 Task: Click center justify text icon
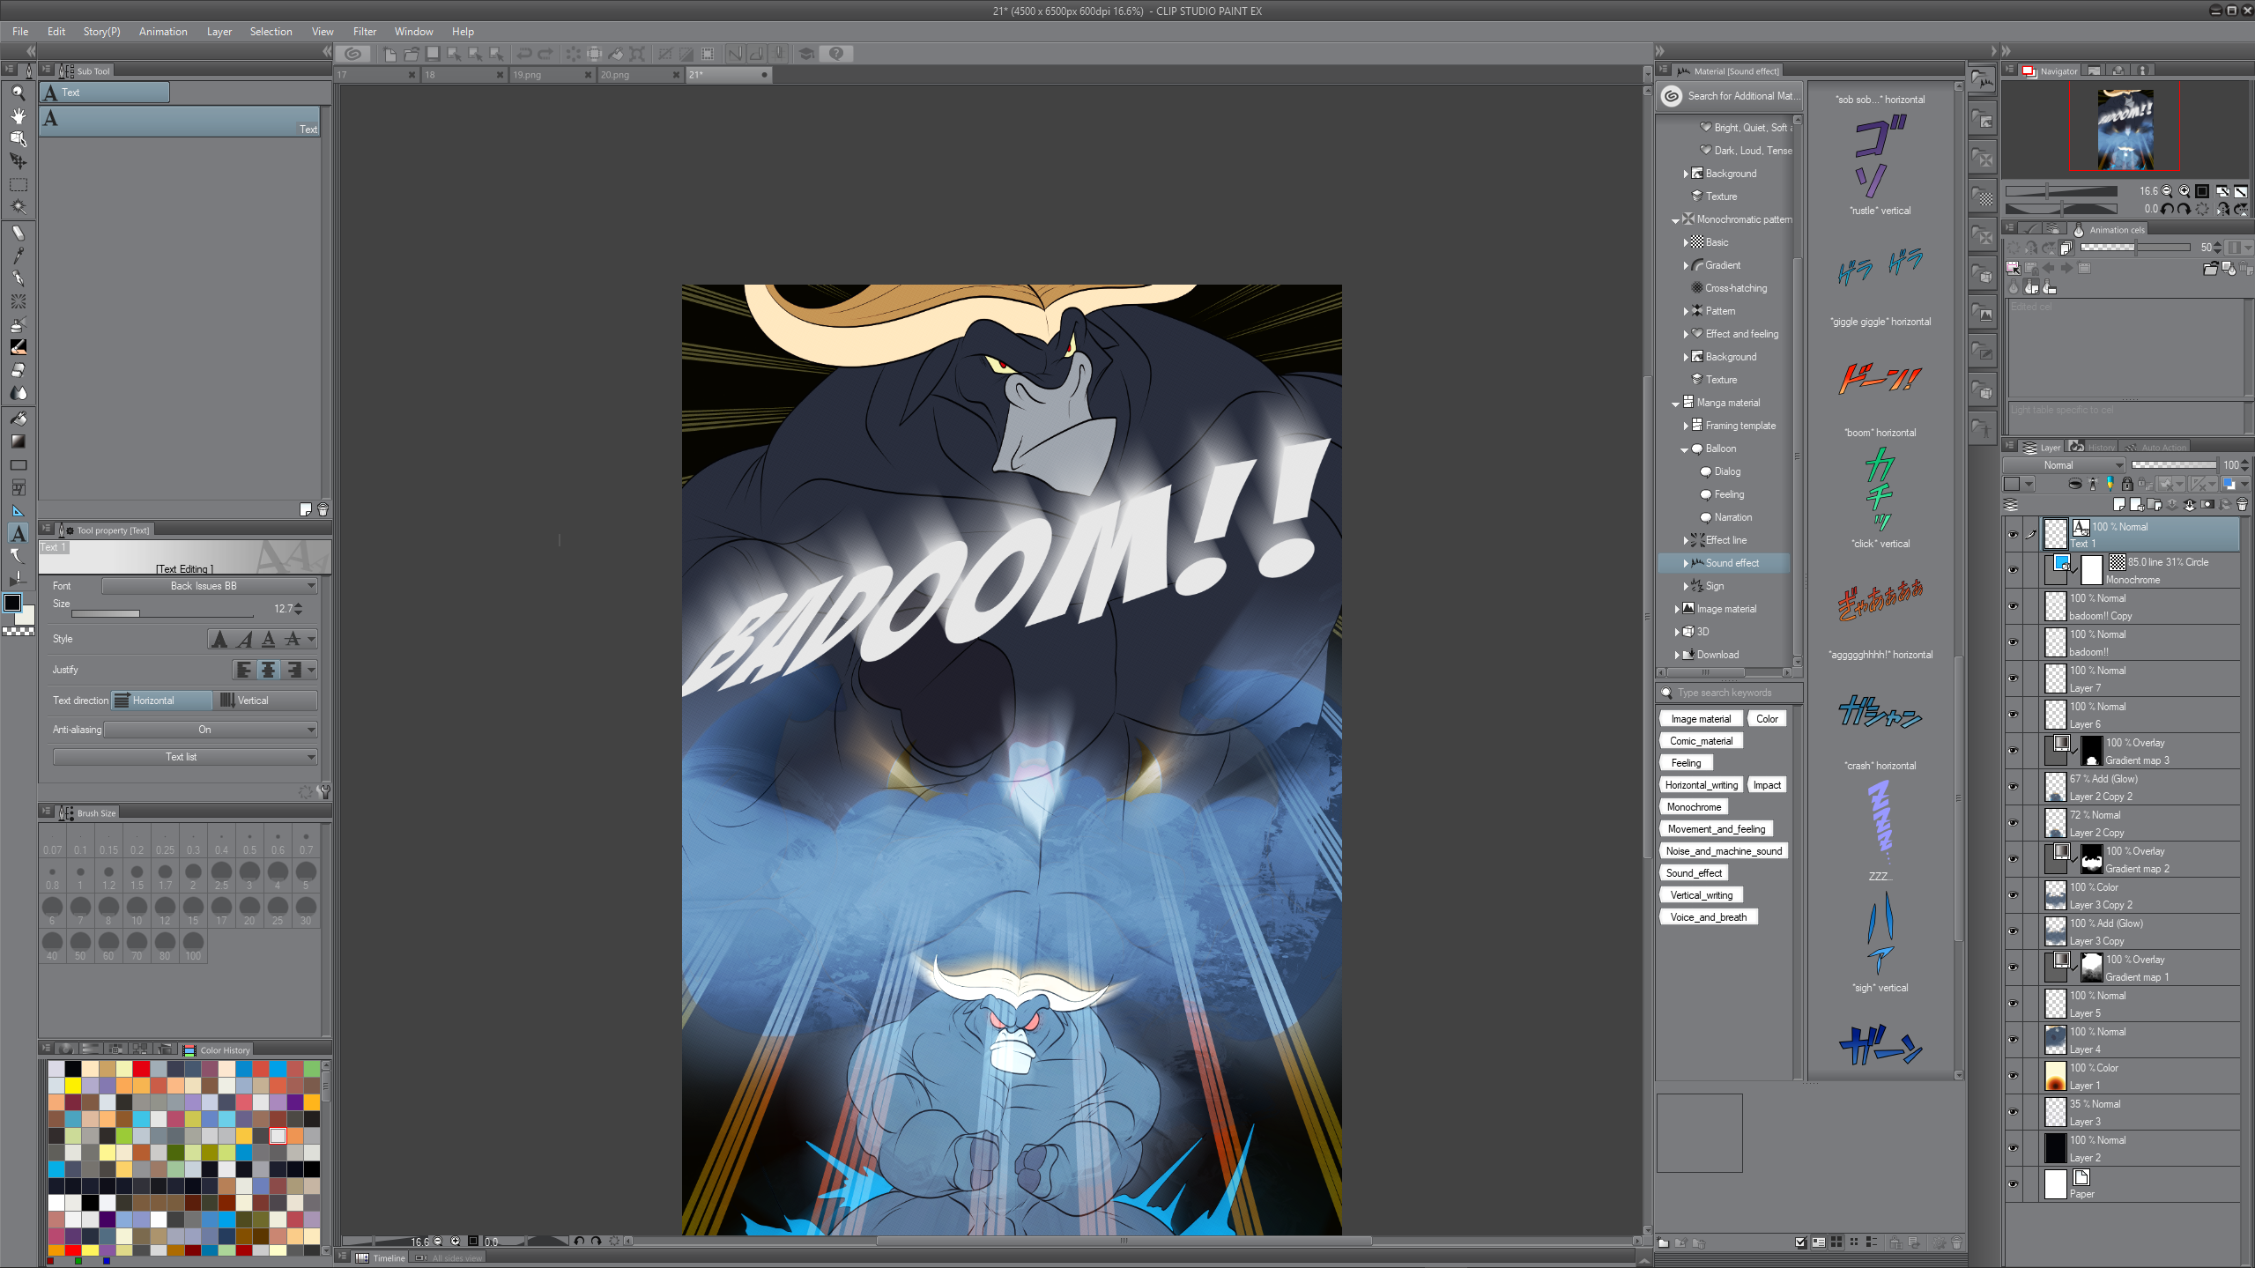[269, 671]
